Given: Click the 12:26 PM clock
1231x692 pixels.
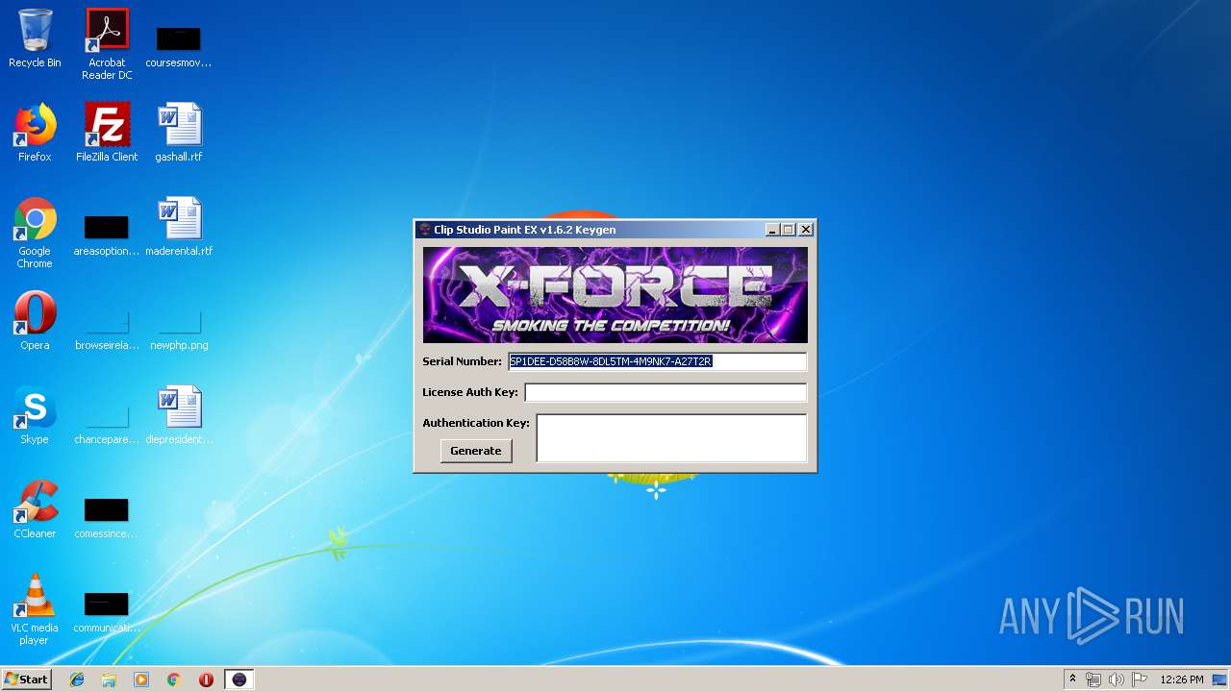Looking at the screenshot, I should (1182, 680).
